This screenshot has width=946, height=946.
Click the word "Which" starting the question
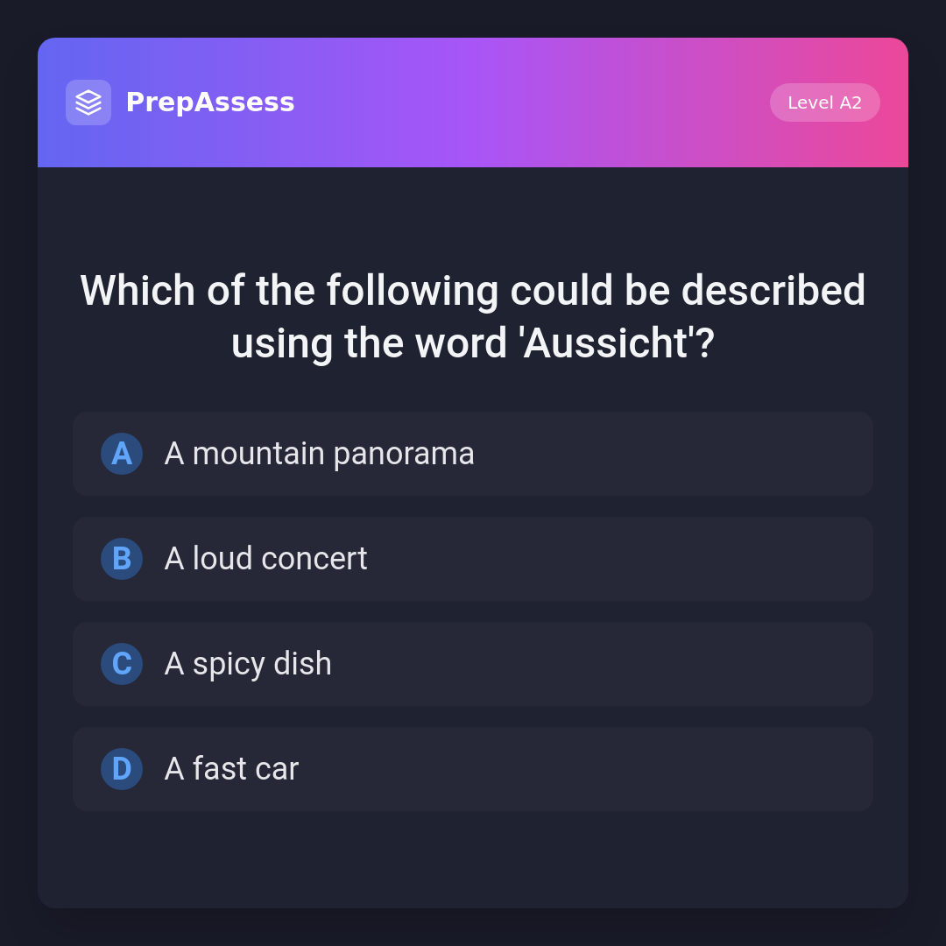[138, 291]
